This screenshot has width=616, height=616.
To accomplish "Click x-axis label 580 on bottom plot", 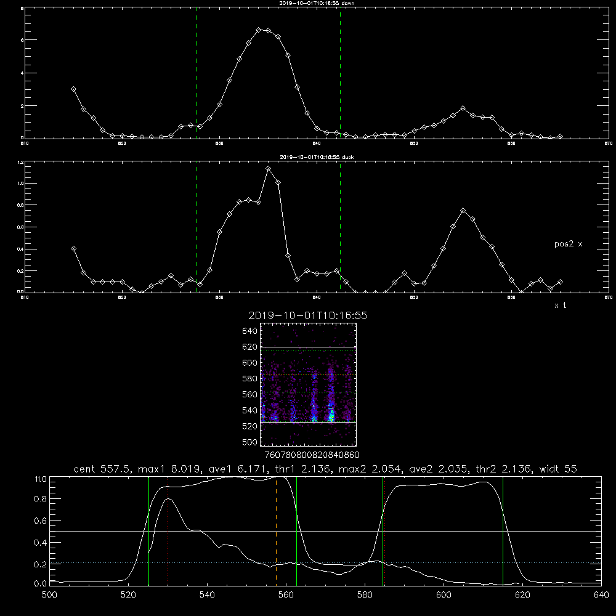I will point(365,595).
